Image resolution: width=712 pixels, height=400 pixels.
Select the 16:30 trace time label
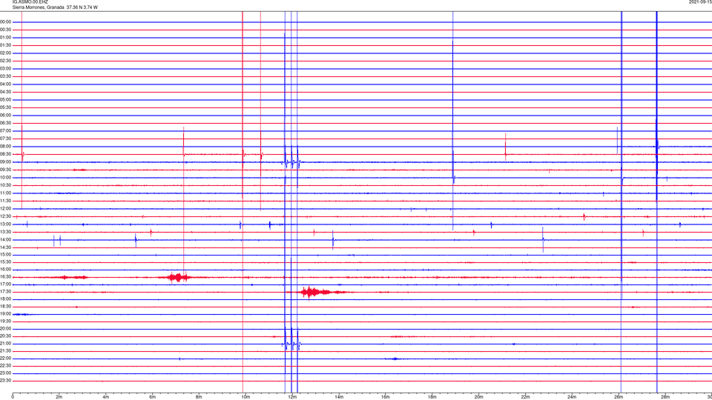coord(6,276)
